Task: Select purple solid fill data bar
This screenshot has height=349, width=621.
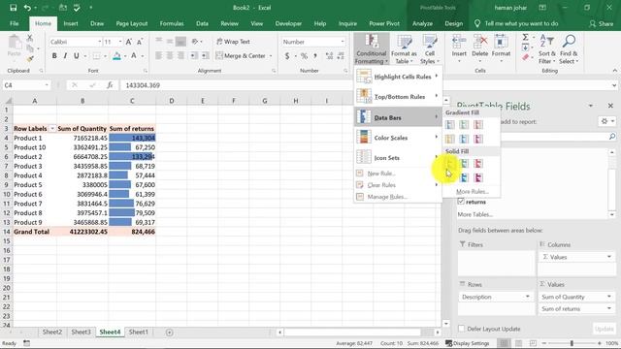Action: 478,177
